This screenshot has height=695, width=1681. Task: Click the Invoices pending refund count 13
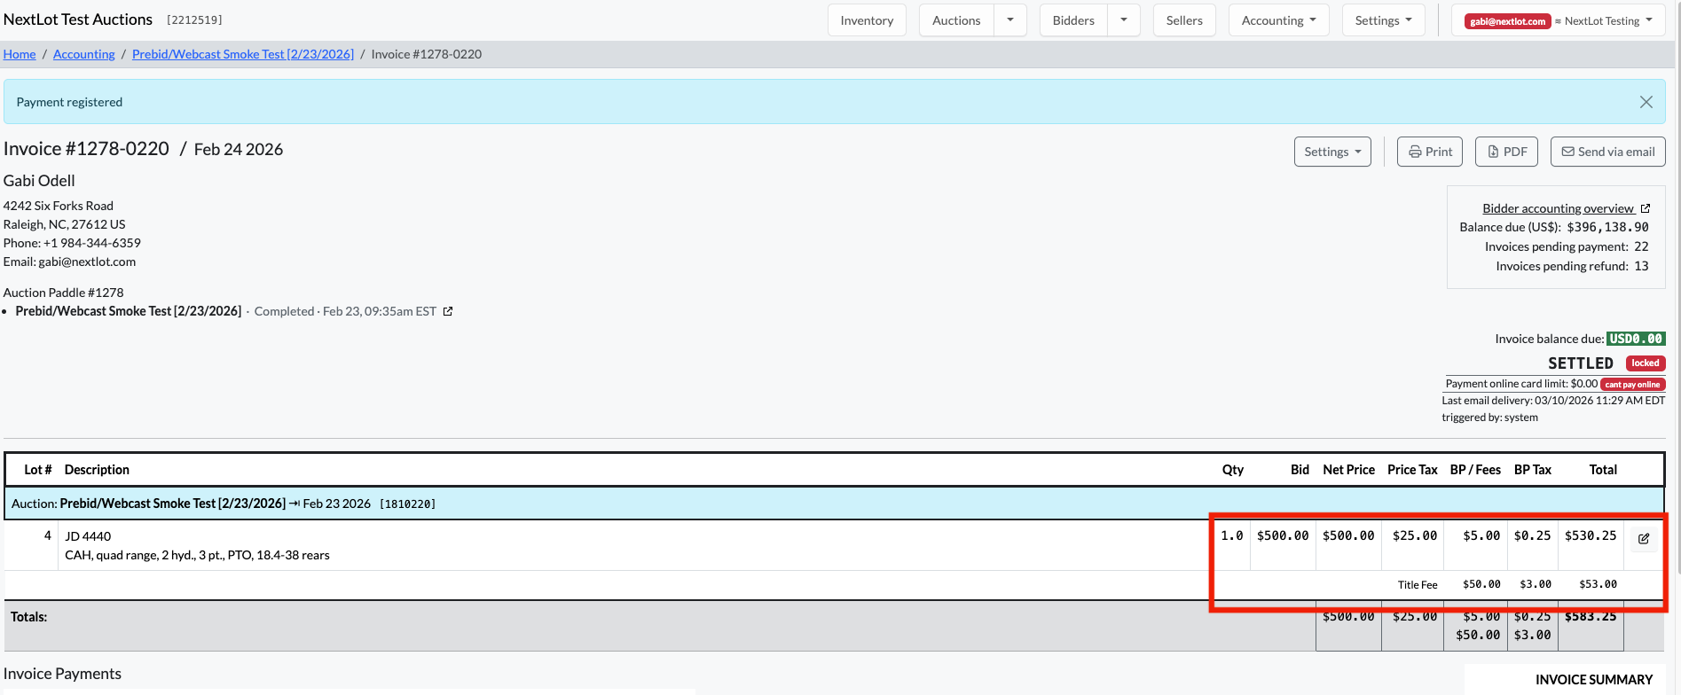1641,266
